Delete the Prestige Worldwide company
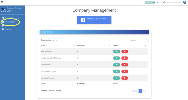The image size is (188, 100). click(125, 78)
